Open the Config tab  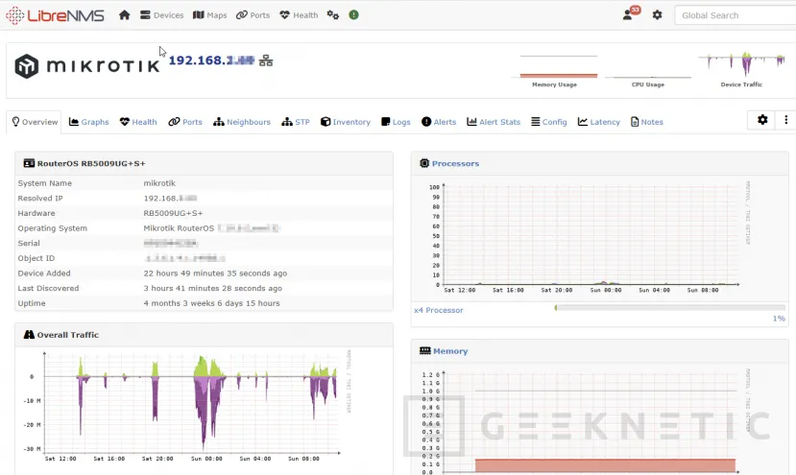[x=549, y=122]
